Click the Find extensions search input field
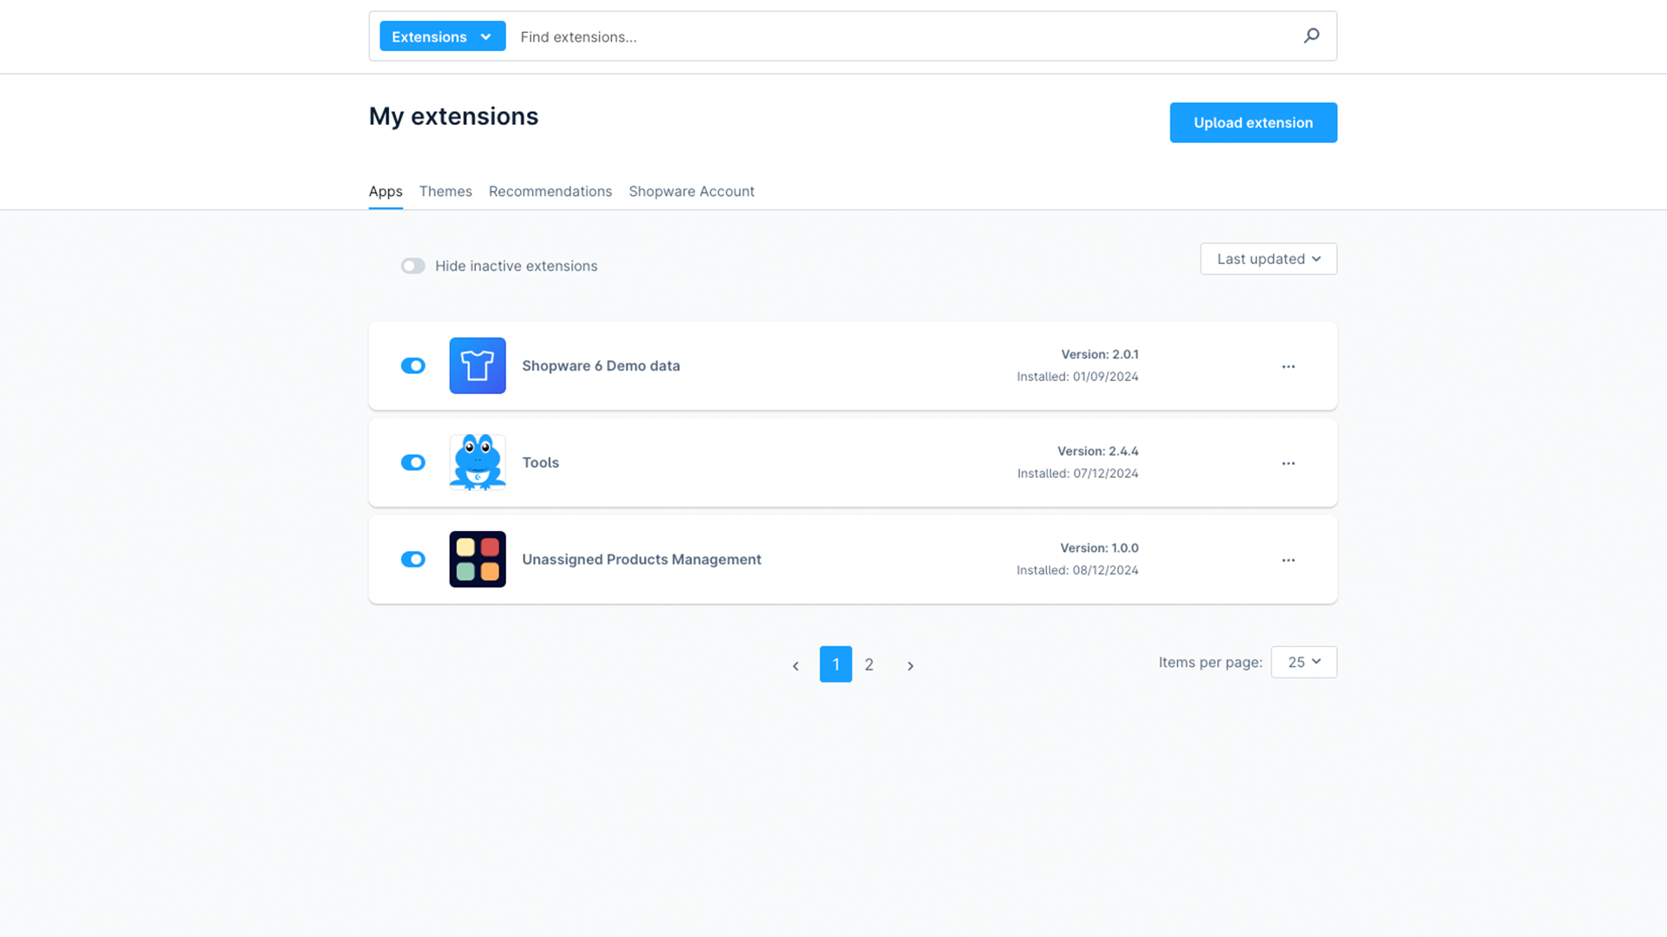This screenshot has width=1667, height=937. 910,36
